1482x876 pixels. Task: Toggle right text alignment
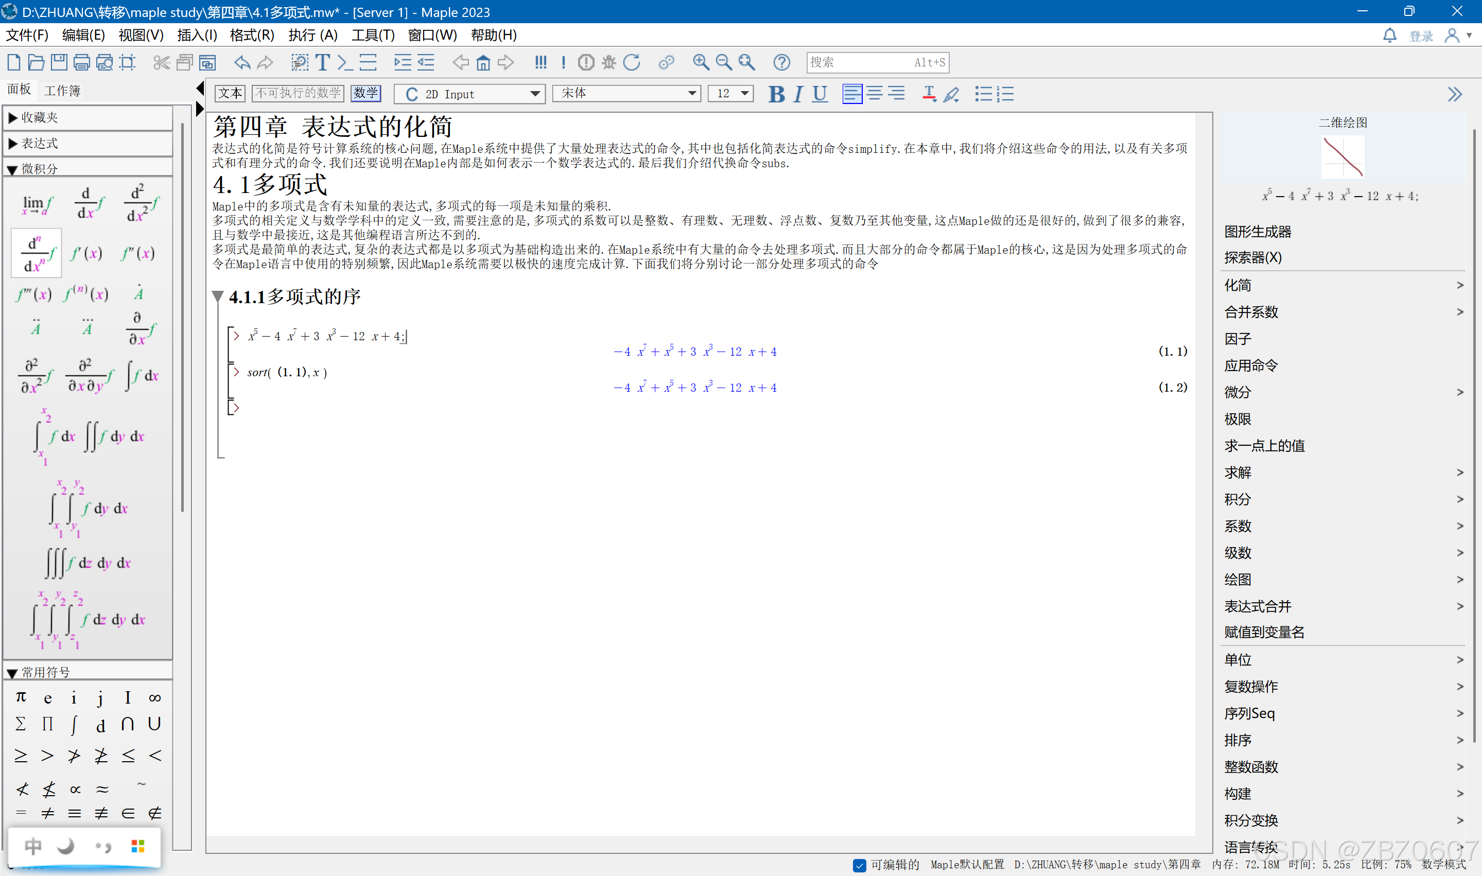pyautogui.click(x=896, y=93)
